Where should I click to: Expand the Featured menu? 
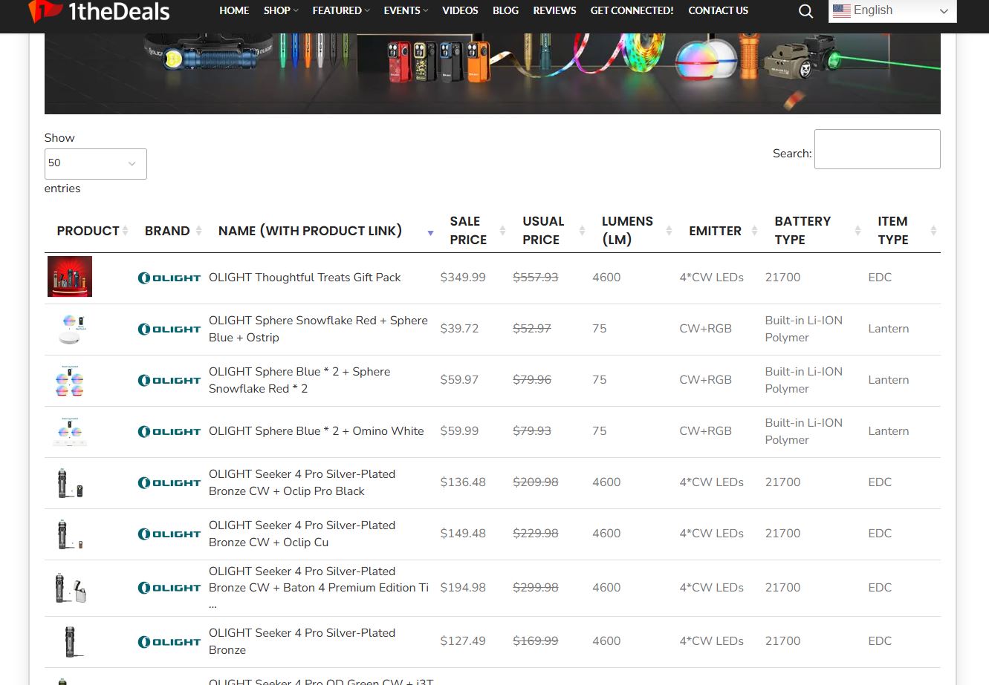coord(340,10)
